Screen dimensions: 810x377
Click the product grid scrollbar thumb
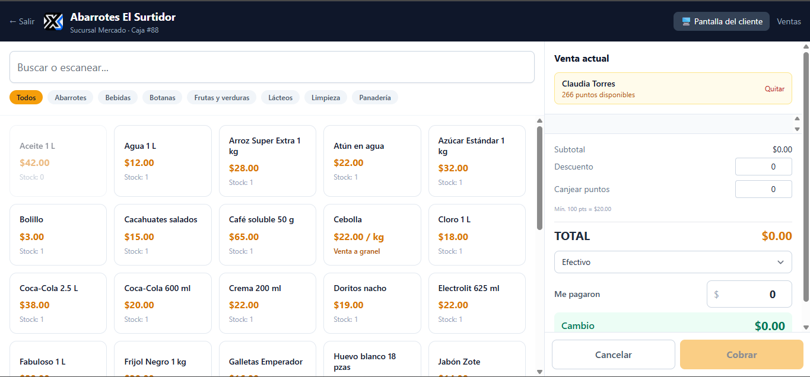pos(539,178)
